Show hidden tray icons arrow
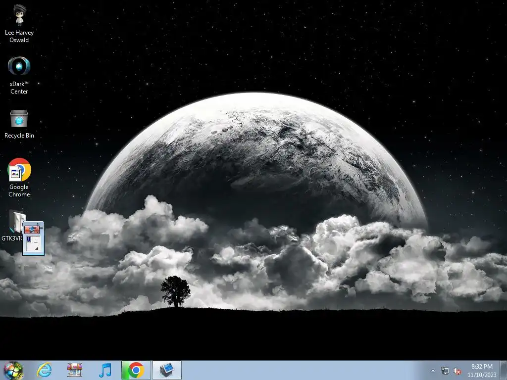The height and width of the screenshot is (380, 507). click(433, 371)
